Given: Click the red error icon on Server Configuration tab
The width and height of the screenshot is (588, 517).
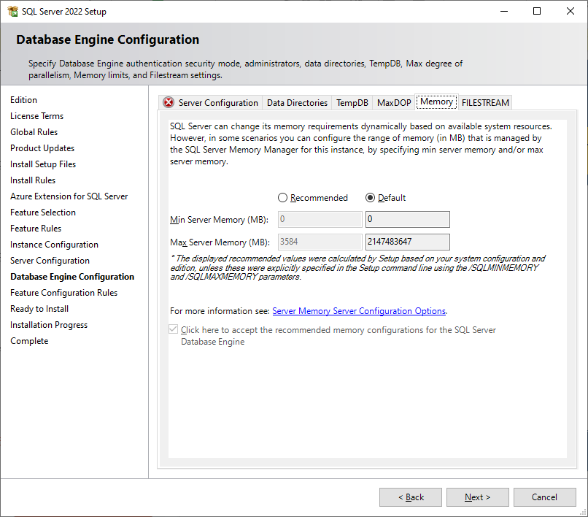Looking at the screenshot, I should 169,103.
